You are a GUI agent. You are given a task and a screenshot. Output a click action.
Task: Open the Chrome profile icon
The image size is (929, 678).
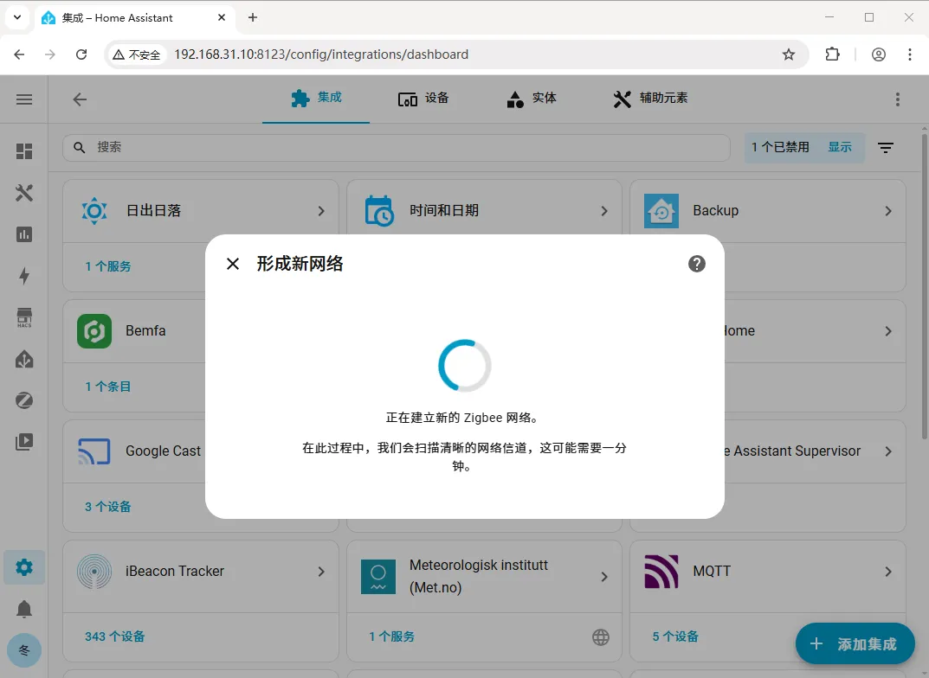pos(879,54)
